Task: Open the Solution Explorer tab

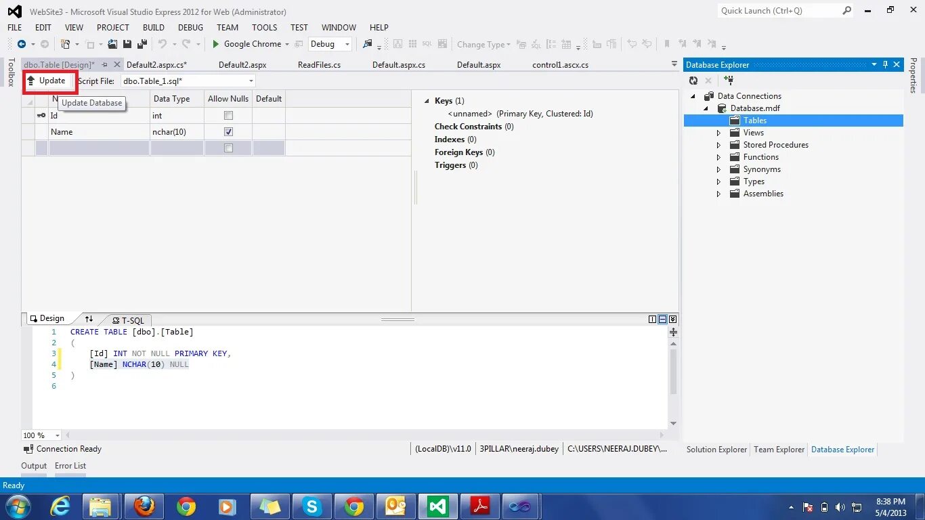Action: [x=716, y=450]
